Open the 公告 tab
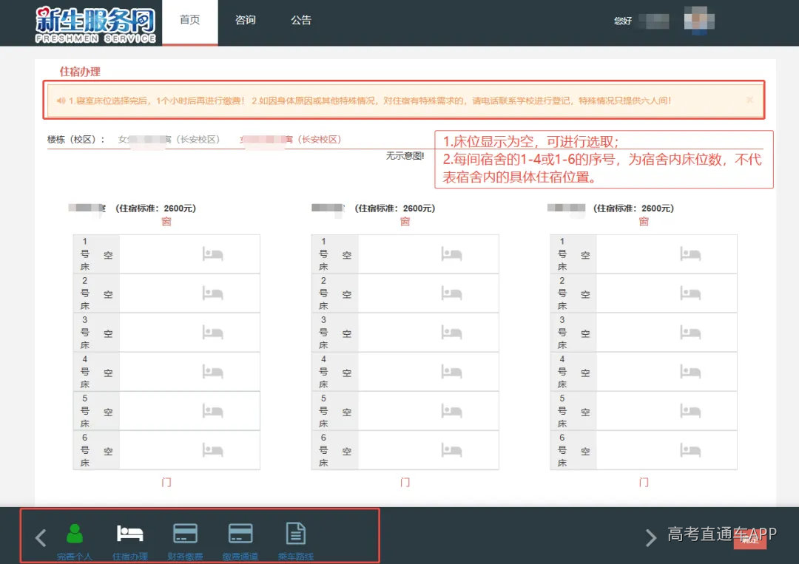799x564 pixels. [x=300, y=20]
